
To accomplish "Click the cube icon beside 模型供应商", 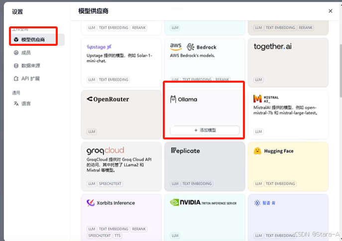I will click(x=16, y=40).
